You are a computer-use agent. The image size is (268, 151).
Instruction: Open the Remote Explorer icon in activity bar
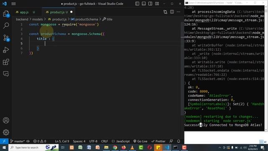pos(6,74)
